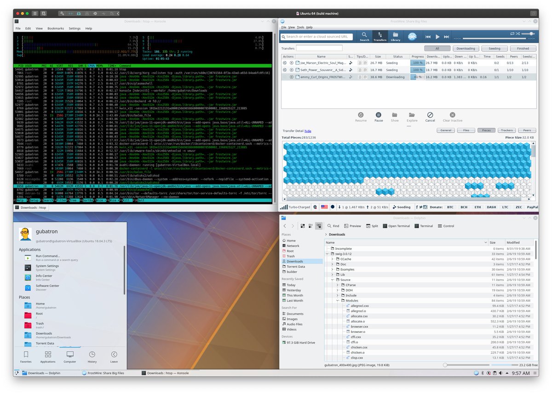Screen dimensions: 552x394
Task: Click the Find icon in Dolphin toolbar
Action: tap(333, 226)
